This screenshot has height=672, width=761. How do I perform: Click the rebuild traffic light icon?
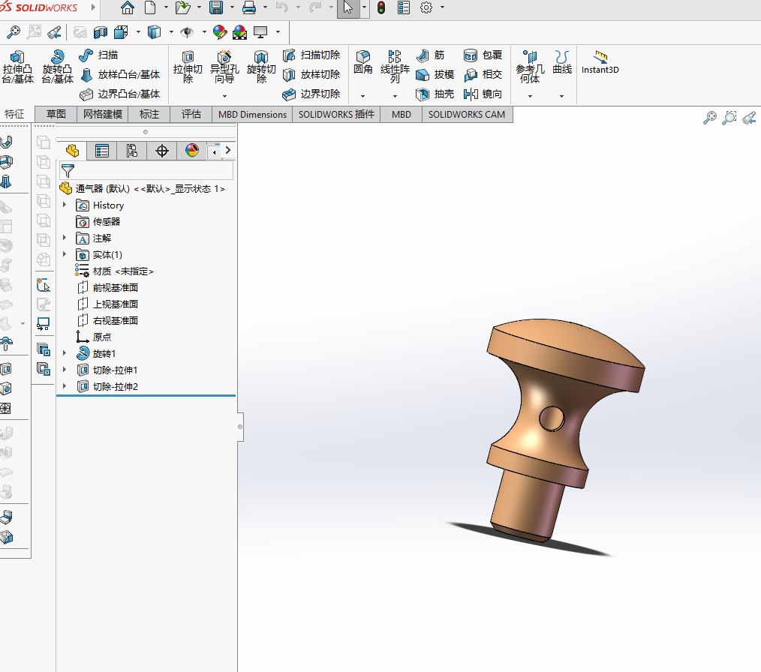click(381, 8)
